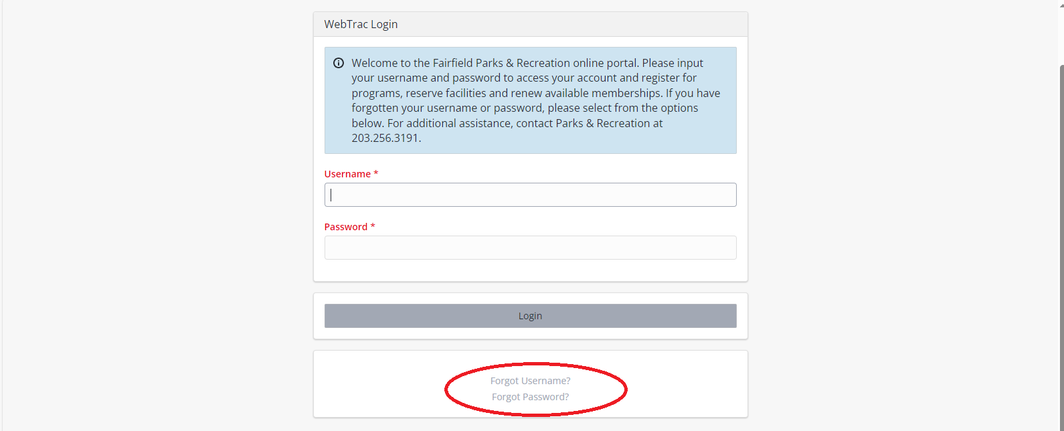Screen dimensions: 1064x431
Task: Select the Password field label
Action: pyautogui.click(x=344, y=226)
